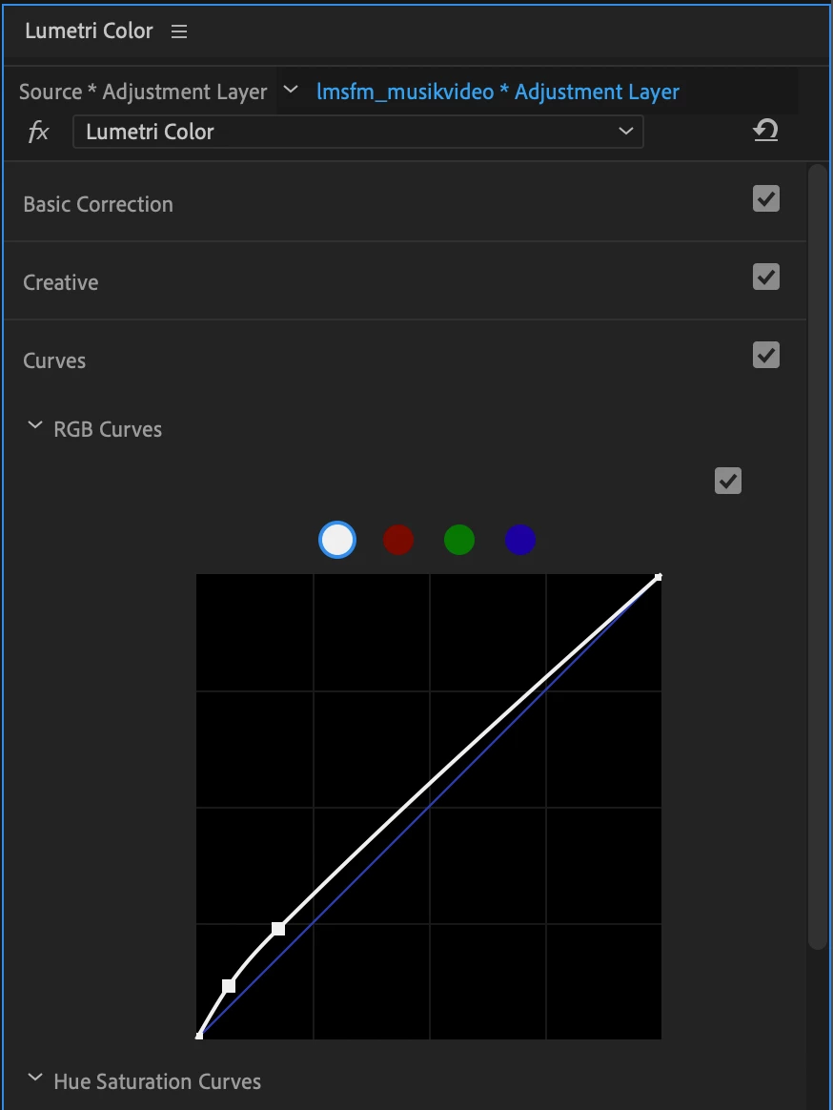Select the red curve channel
Viewport: 833px width, 1110px height.
398,540
